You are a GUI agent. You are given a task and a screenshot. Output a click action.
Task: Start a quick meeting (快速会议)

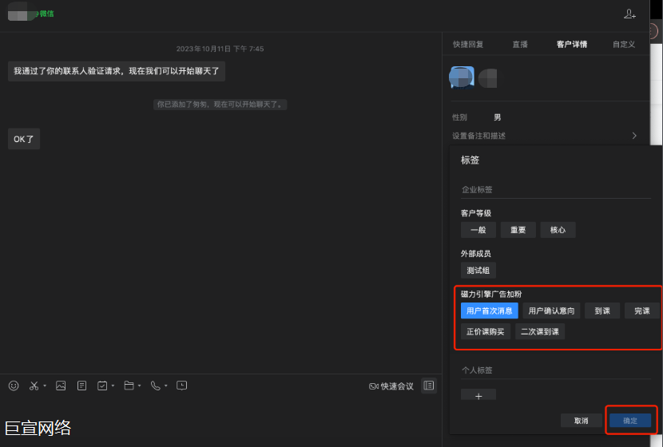[x=391, y=386]
